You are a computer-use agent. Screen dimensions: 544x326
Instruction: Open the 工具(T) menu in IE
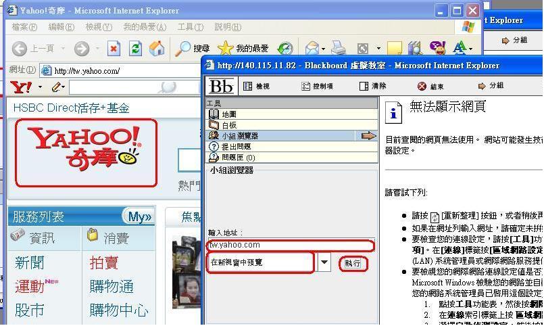pos(190,27)
